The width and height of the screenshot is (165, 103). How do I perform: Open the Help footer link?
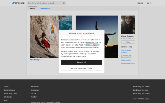(5, 100)
